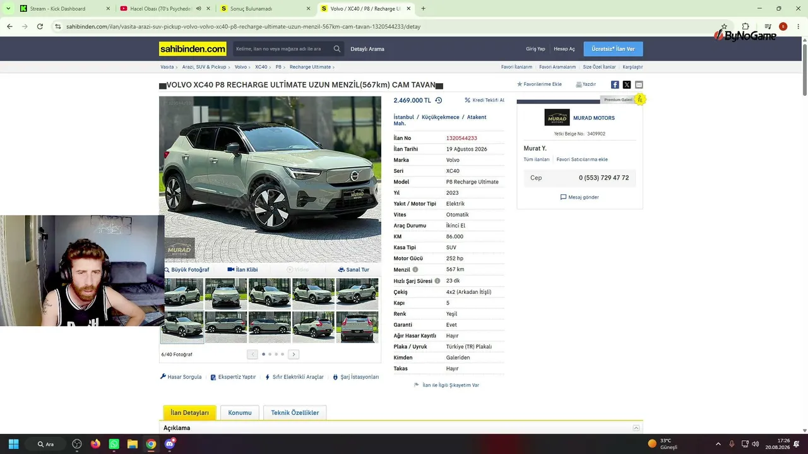
Task: Open OBS Studio from the taskbar
Action: tap(77, 444)
